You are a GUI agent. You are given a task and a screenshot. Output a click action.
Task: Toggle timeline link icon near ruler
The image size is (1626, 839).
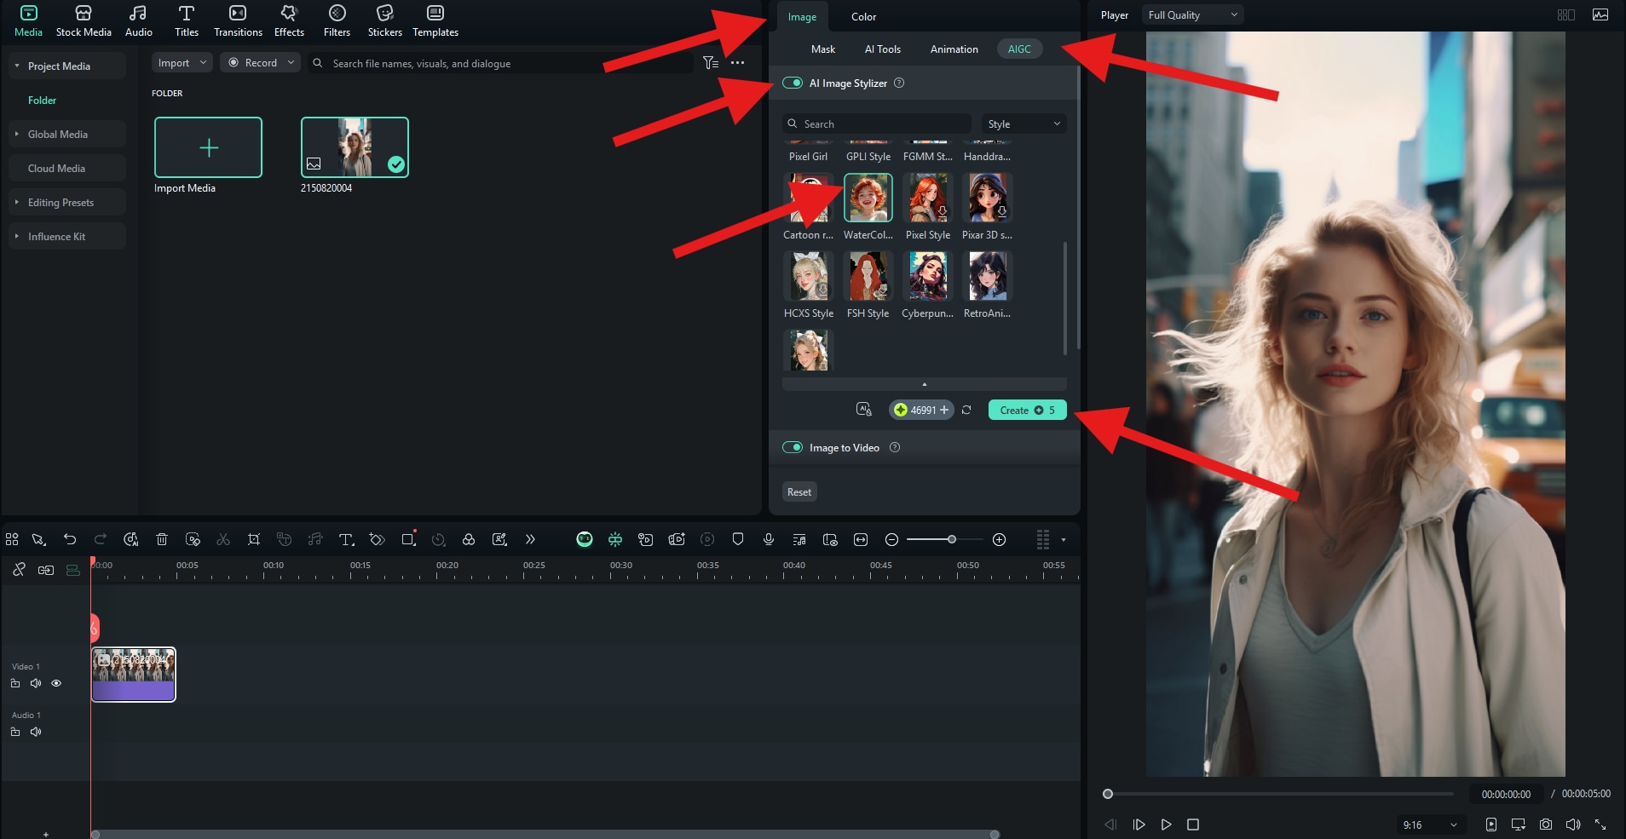[19, 570]
